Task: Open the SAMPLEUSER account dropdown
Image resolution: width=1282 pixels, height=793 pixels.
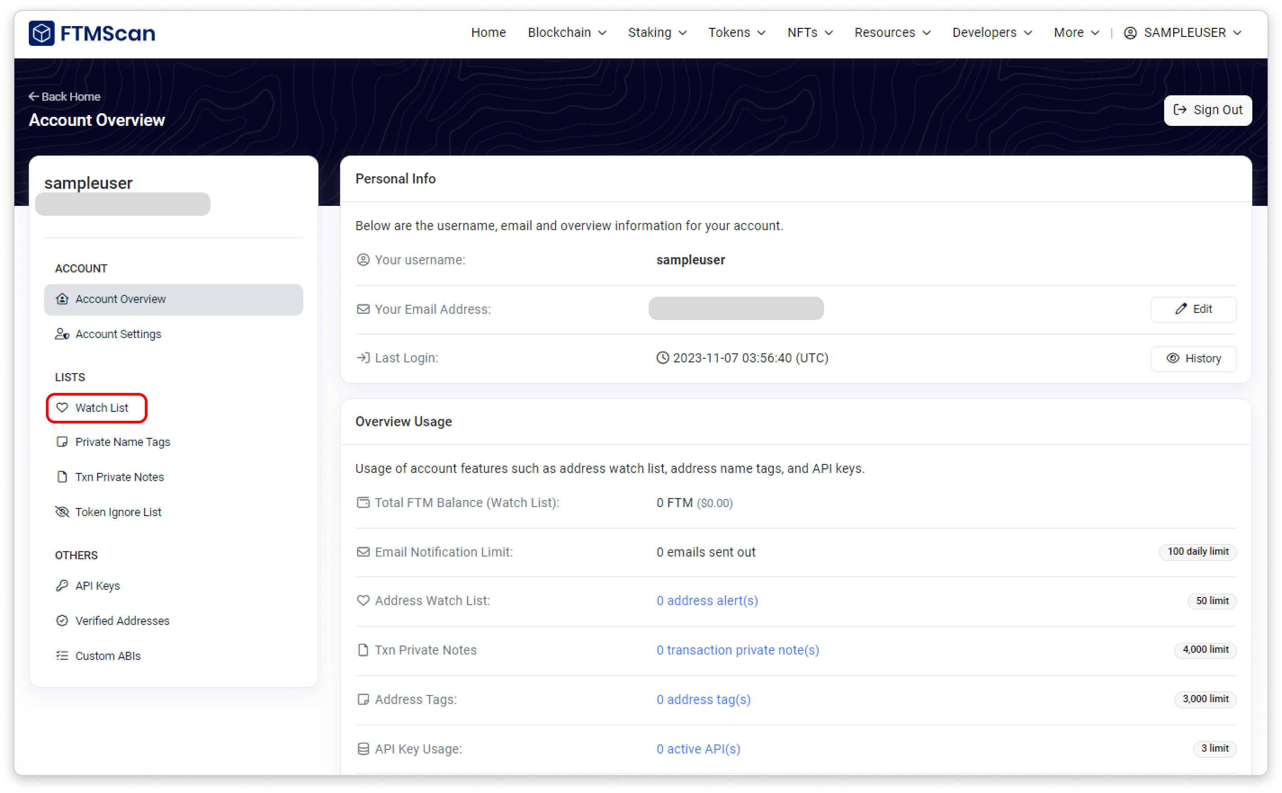Action: click(x=1182, y=33)
